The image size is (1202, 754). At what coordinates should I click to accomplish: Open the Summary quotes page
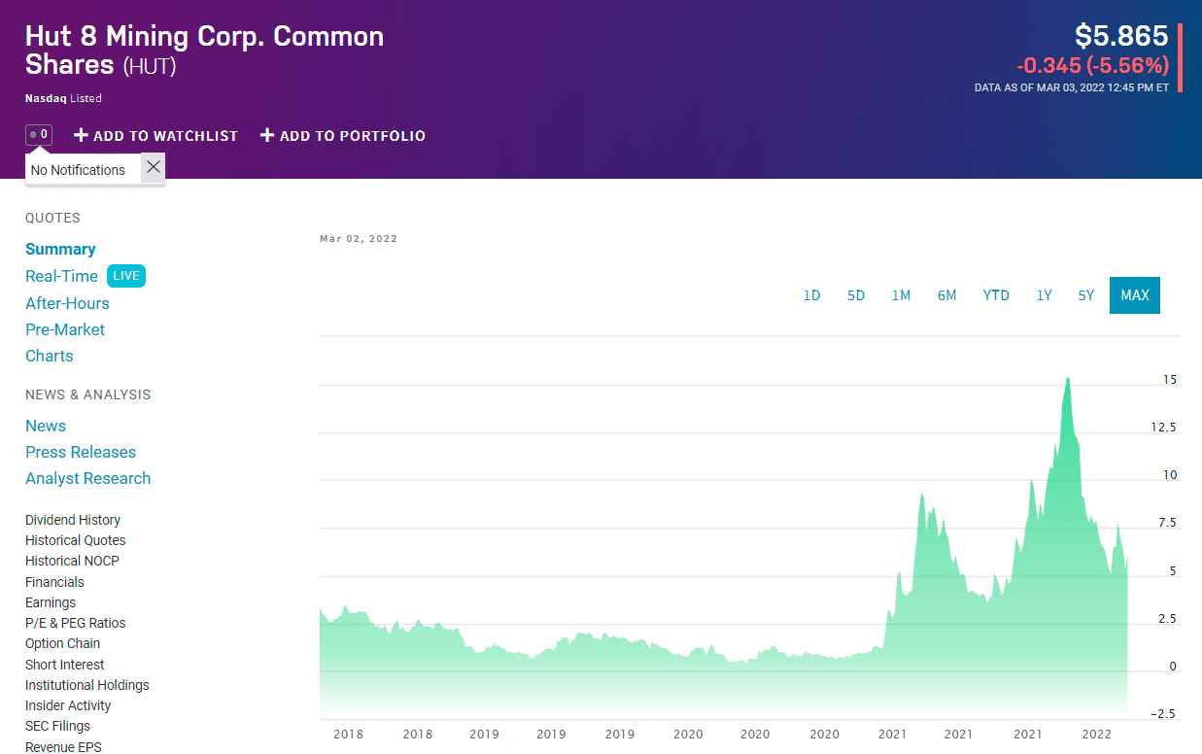(60, 250)
